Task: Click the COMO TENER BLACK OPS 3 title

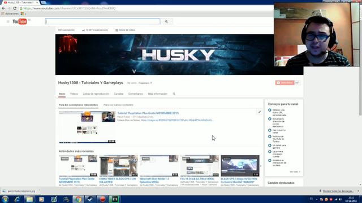Action: [118, 180]
